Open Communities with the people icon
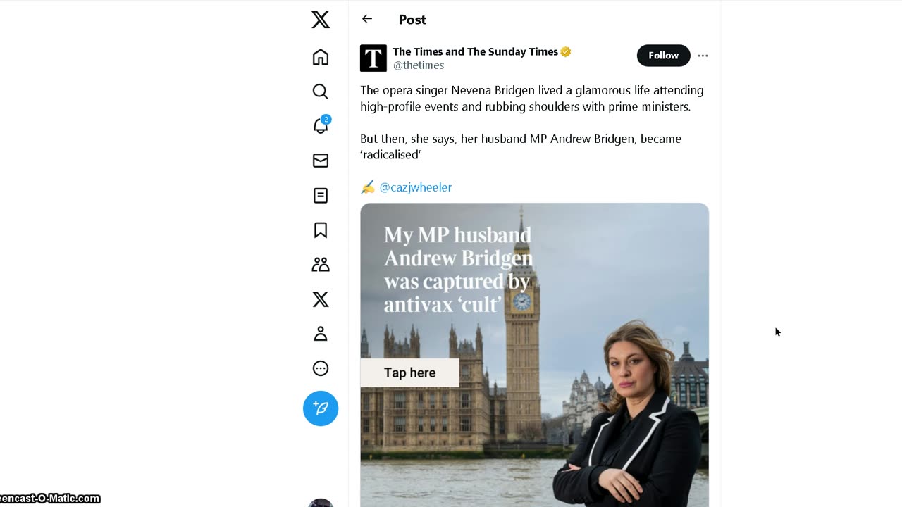This screenshot has width=902, height=507. click(x=321, y=265)
